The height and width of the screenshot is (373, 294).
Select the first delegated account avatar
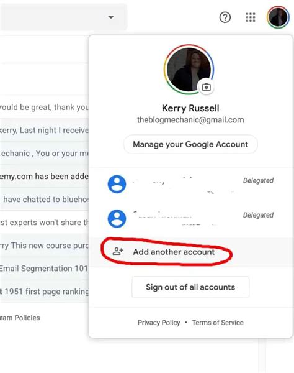coord(117,185)
